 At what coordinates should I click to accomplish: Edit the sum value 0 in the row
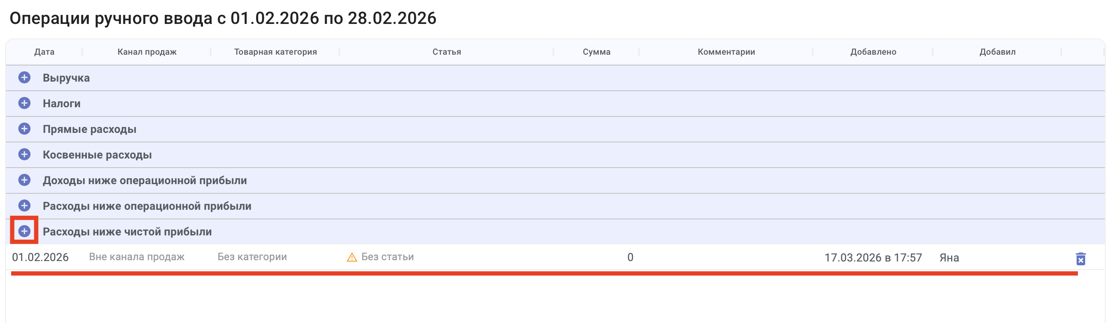pyautogui.click(x=630, y=257)
